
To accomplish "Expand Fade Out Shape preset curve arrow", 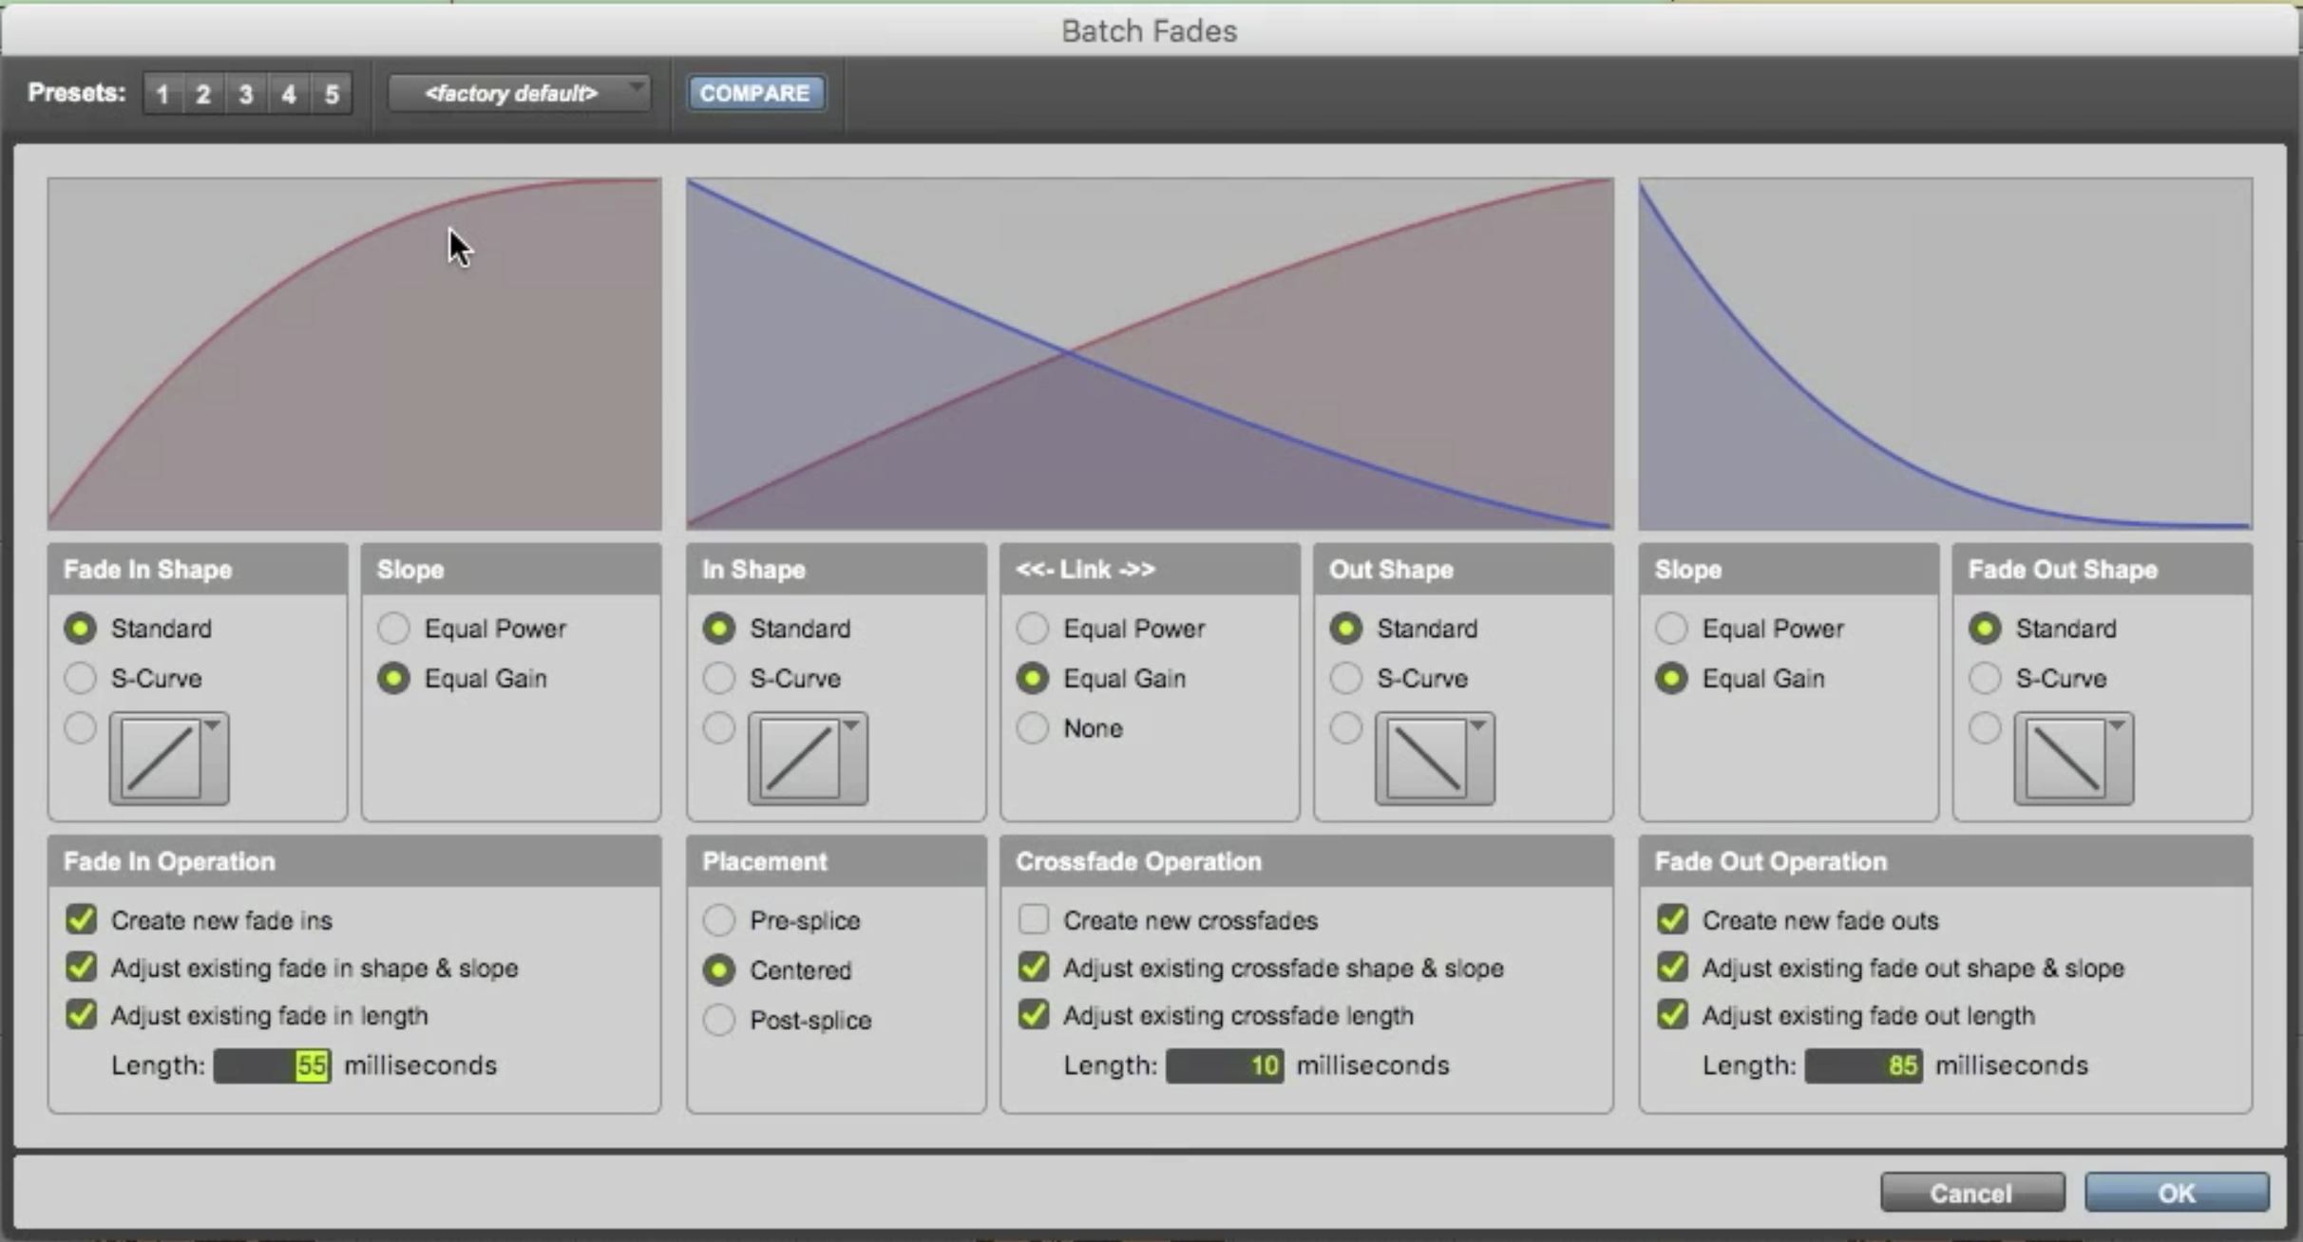I will [x=2117, y=726].
